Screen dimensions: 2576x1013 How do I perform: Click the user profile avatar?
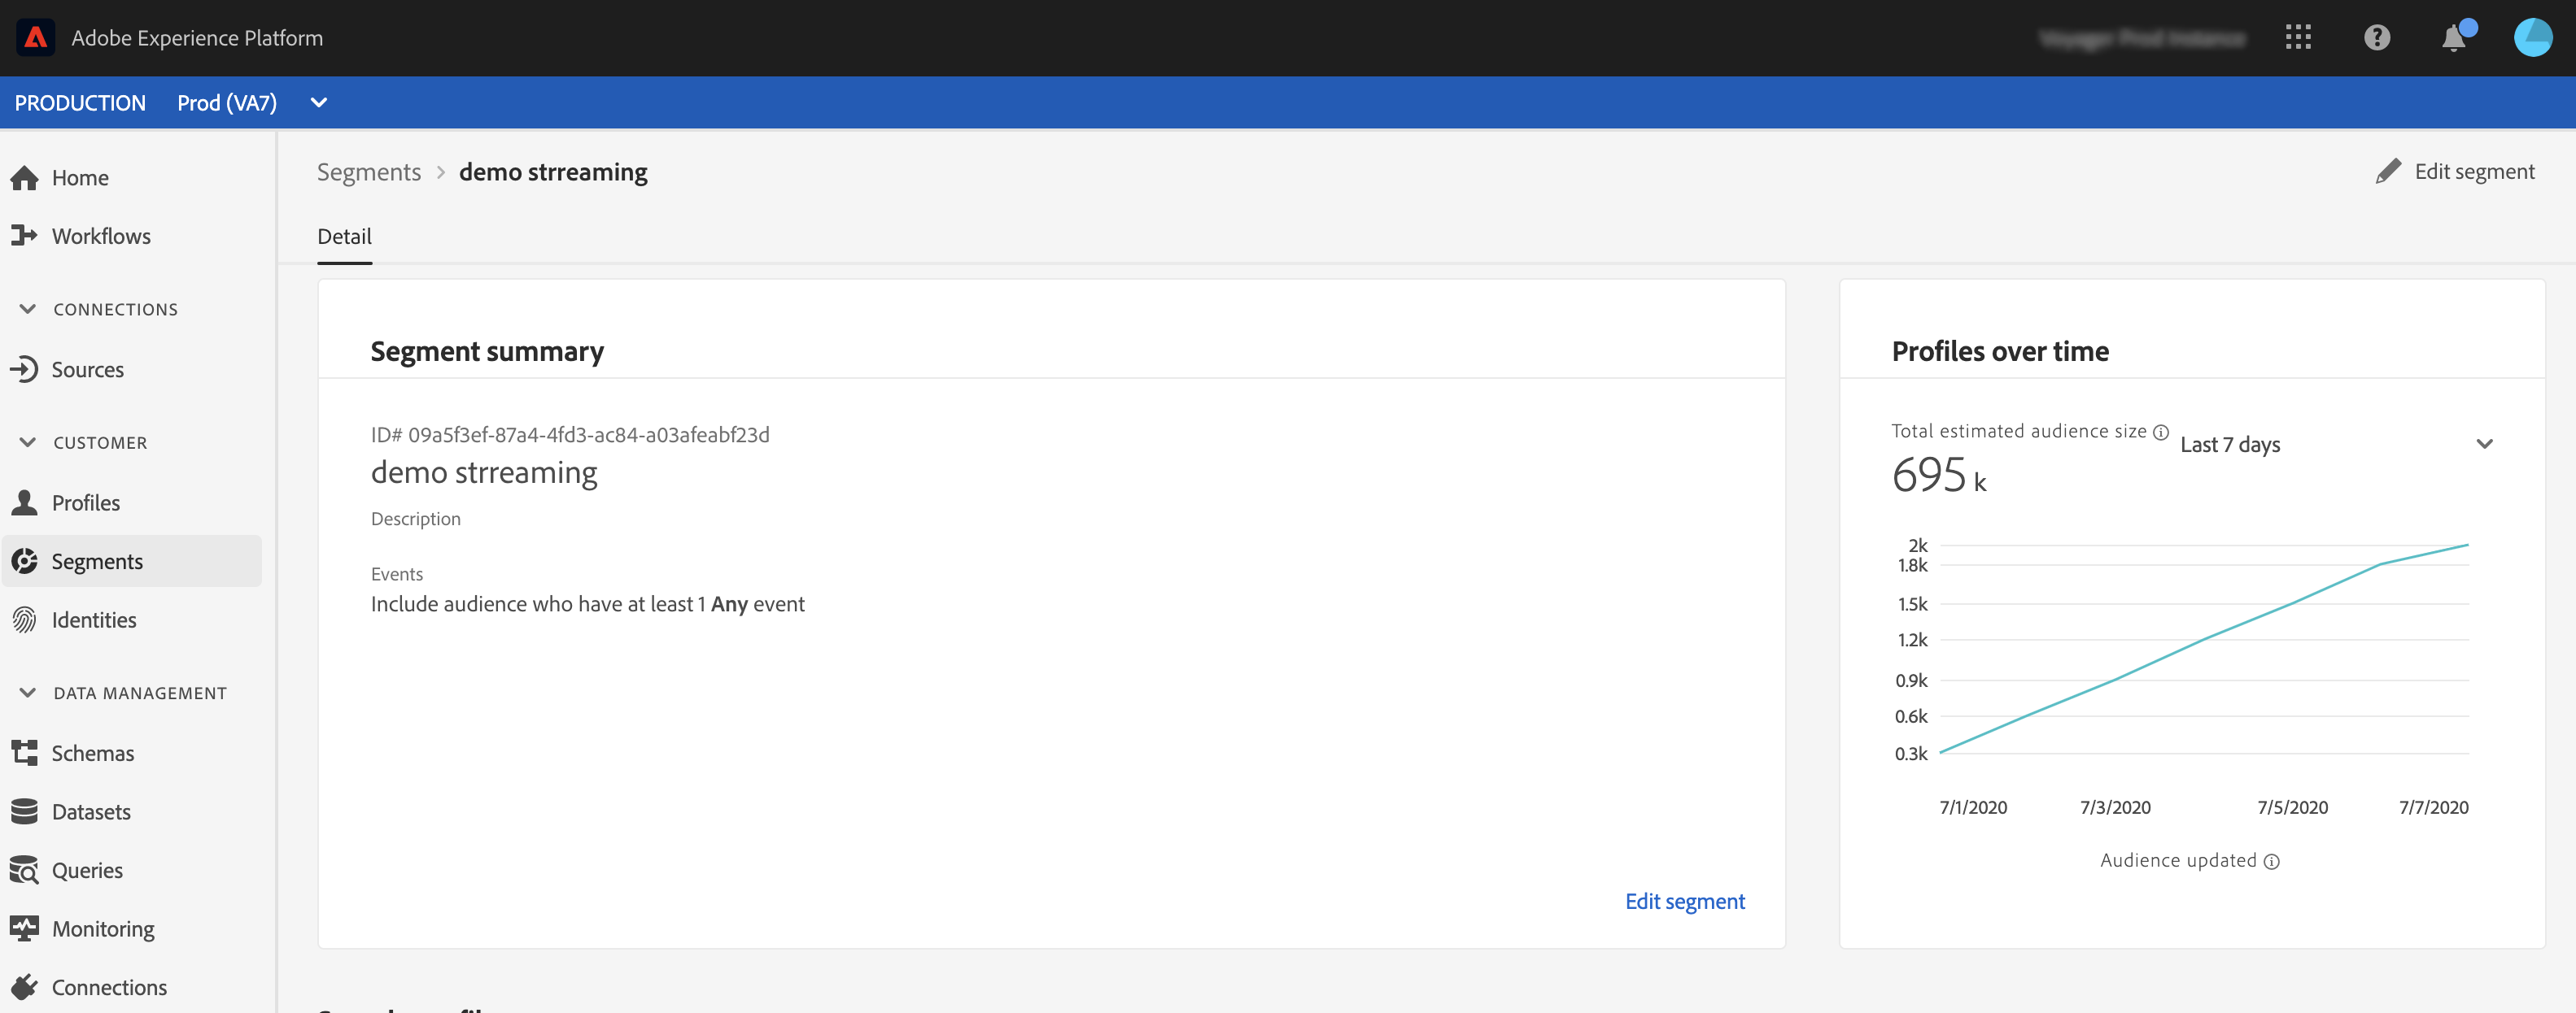tap(2532, 38)
